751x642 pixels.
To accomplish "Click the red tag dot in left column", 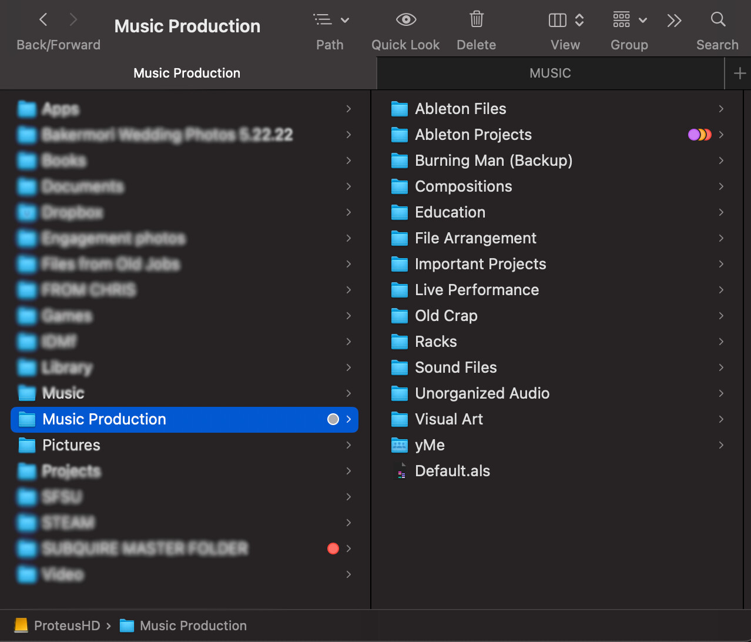I will 333,549.
